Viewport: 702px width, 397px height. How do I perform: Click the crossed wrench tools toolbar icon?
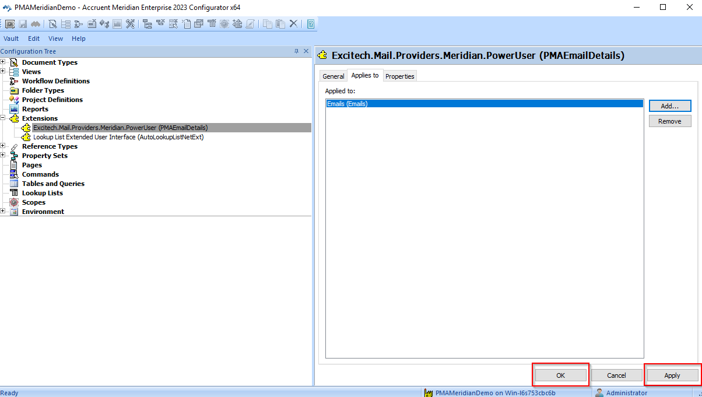[131, 24]
